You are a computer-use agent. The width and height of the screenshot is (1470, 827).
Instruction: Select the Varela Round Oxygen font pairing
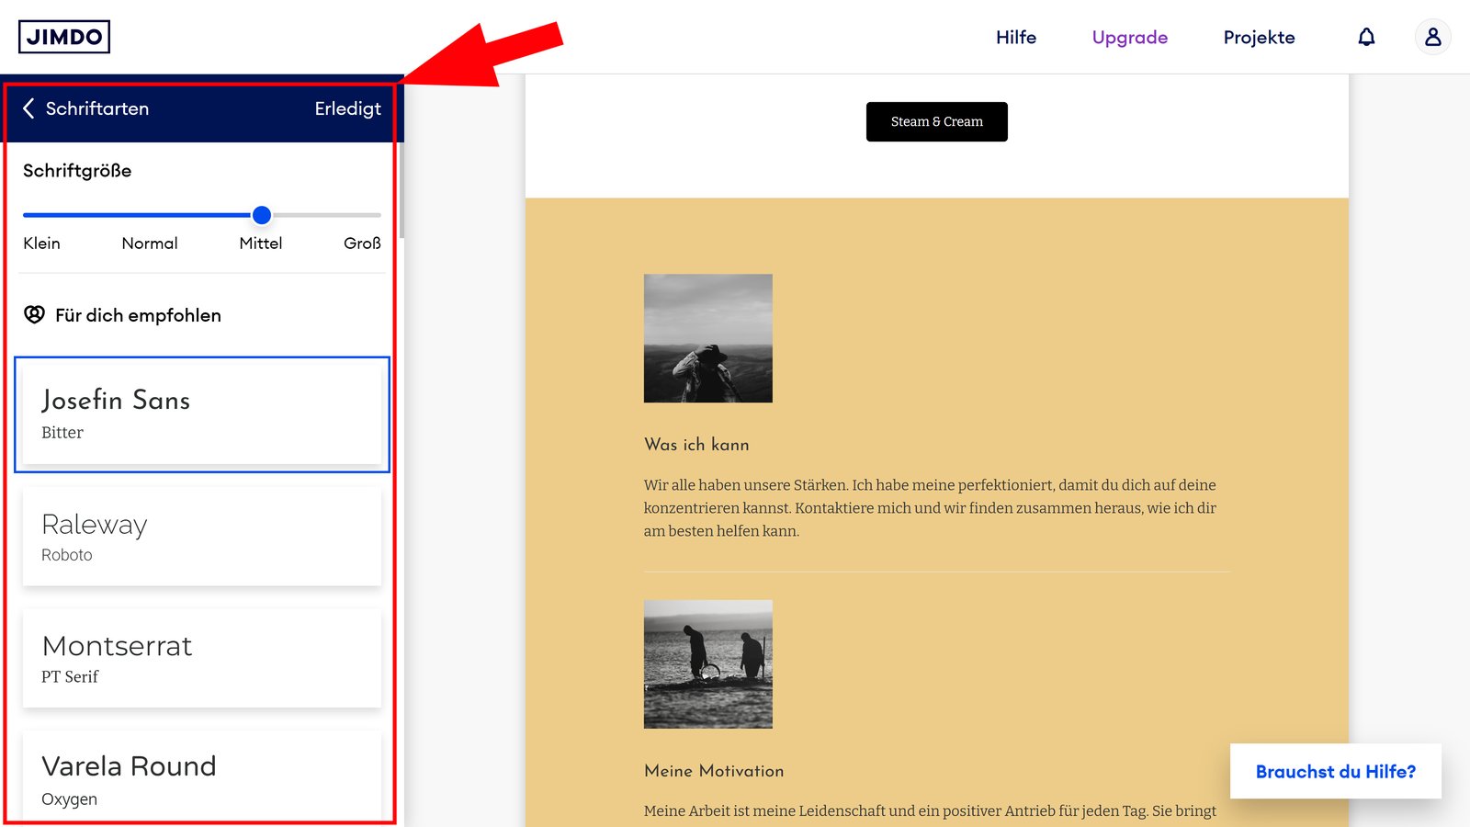[x=201, y=777]
